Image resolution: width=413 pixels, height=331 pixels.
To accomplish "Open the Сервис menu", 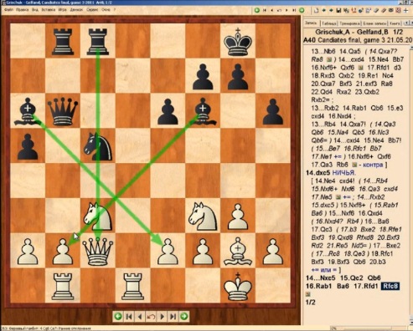I will tap(92, 9).
